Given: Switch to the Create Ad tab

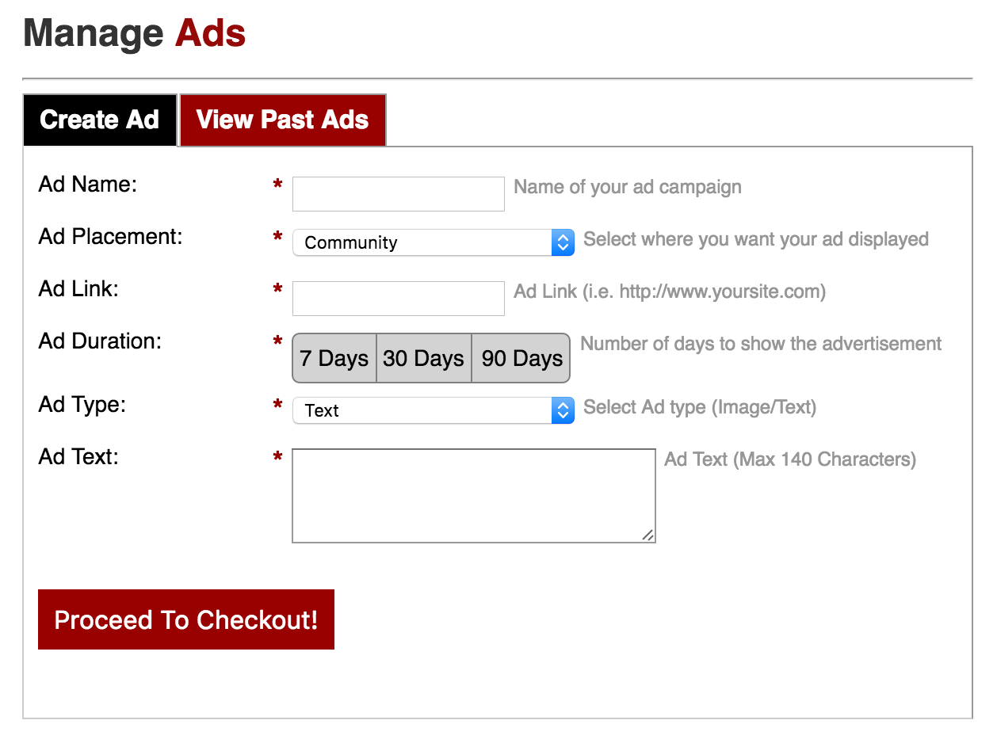Looking at the screenshot, I should (x=100, y=120).
